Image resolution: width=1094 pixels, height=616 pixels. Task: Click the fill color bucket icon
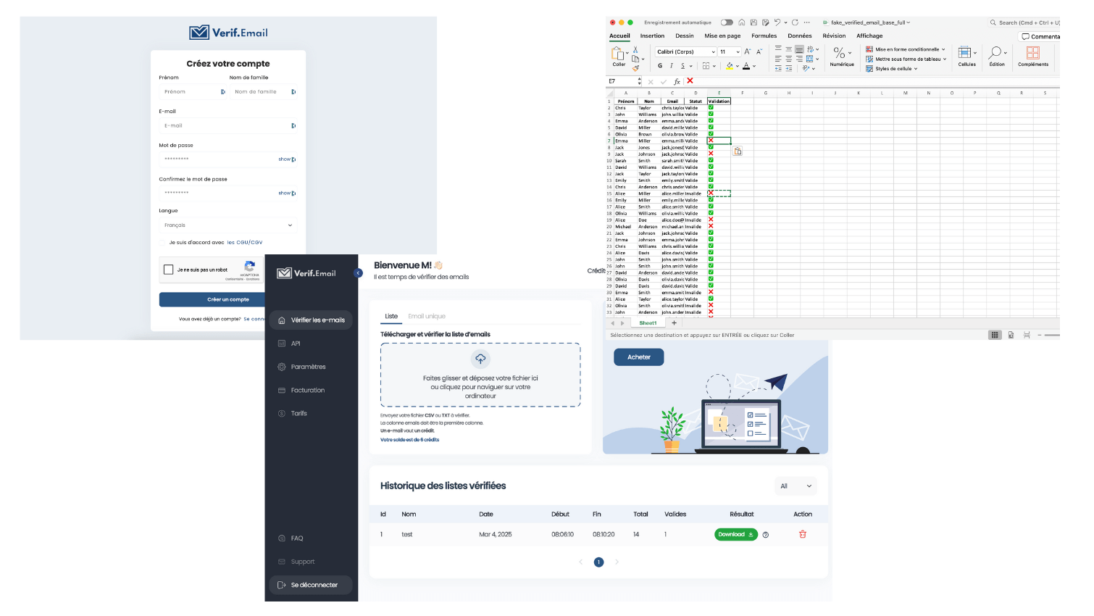pyautogui.click(x=730, y=66)
